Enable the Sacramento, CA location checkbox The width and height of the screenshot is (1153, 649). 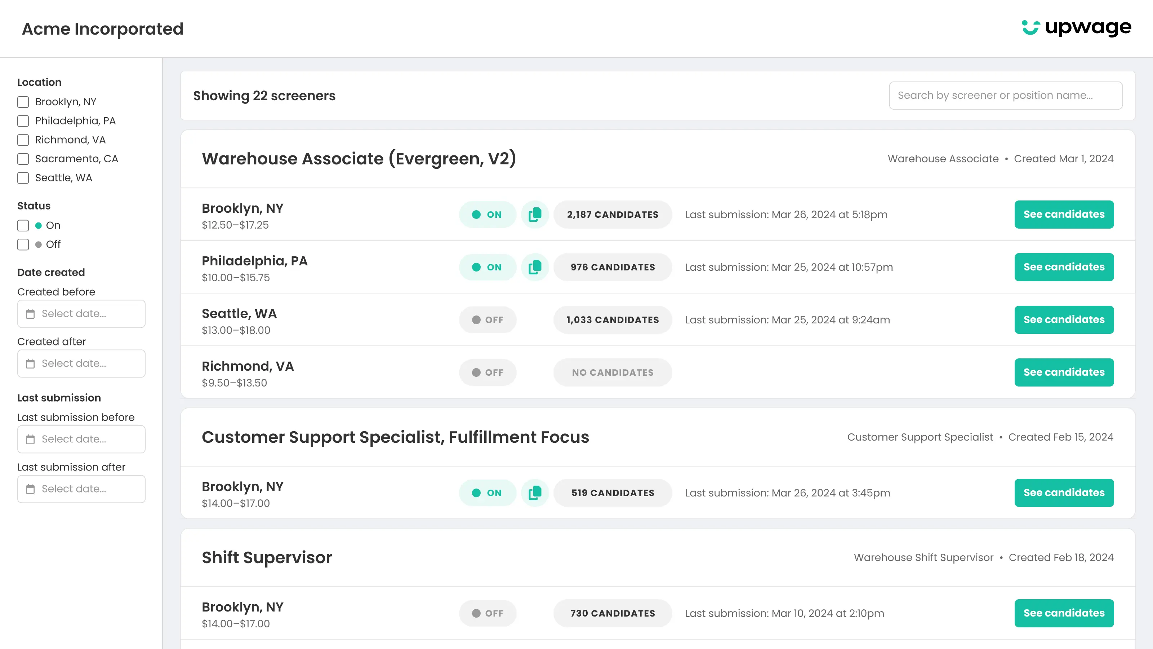pos(23,159)
